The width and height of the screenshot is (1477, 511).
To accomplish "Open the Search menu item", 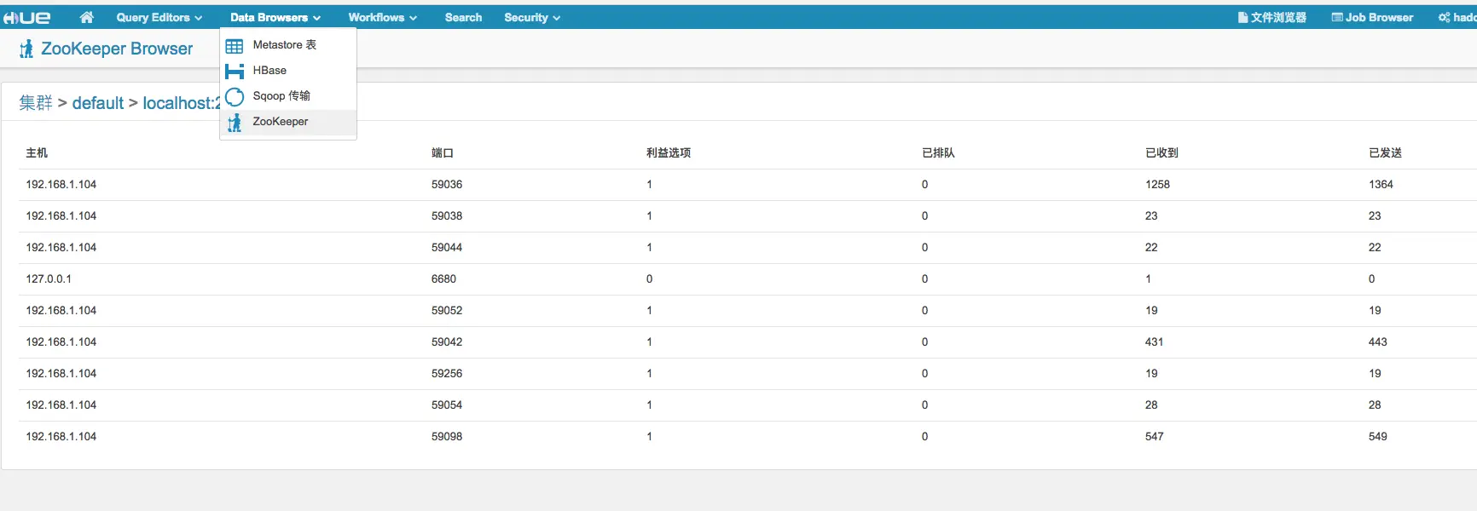I will [x=463, y=17].
